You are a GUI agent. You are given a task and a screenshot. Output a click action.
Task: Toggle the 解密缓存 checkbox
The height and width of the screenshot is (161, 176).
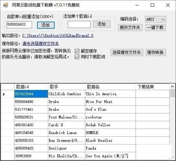(77, 51)
